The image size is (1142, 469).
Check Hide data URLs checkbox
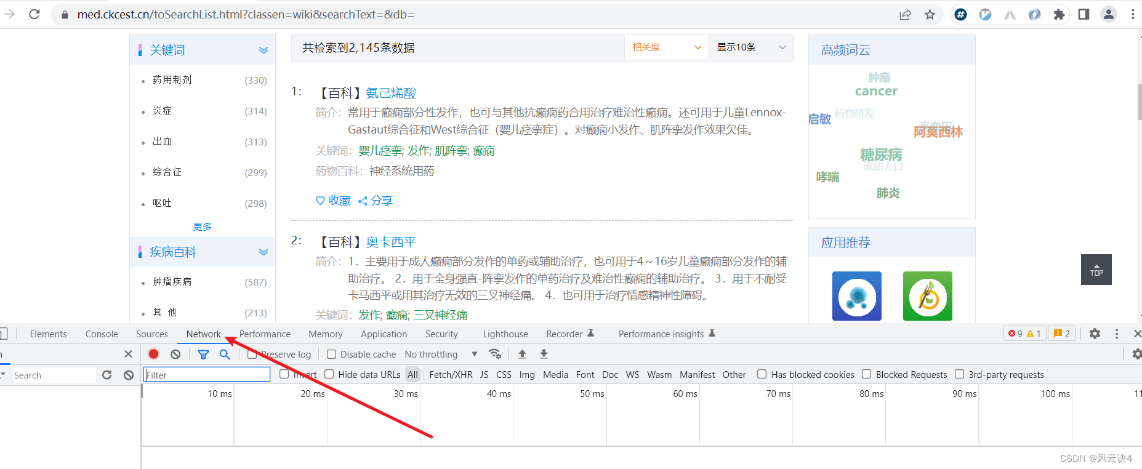coord(329,374)
